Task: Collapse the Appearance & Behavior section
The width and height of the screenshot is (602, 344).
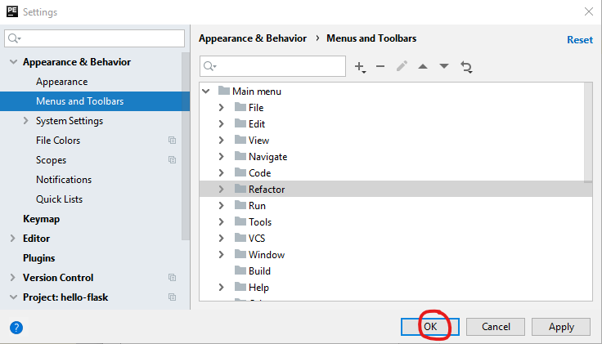Action: click(13, 62)
